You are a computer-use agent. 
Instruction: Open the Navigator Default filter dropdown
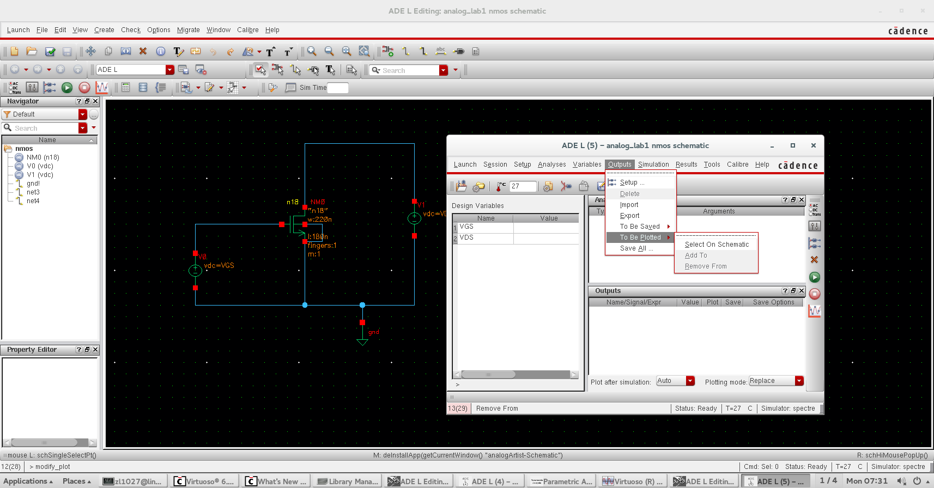83,114
